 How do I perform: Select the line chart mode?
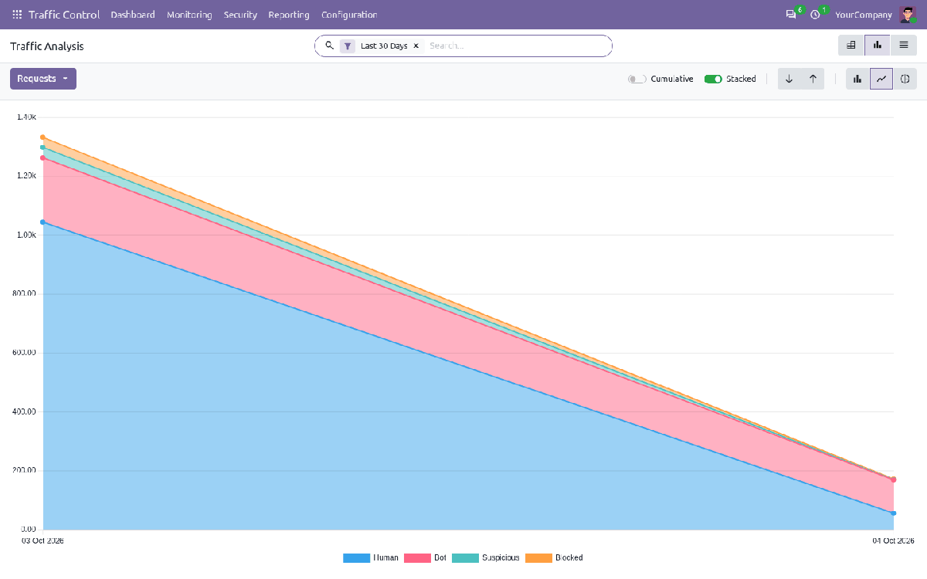pos(881,79)
